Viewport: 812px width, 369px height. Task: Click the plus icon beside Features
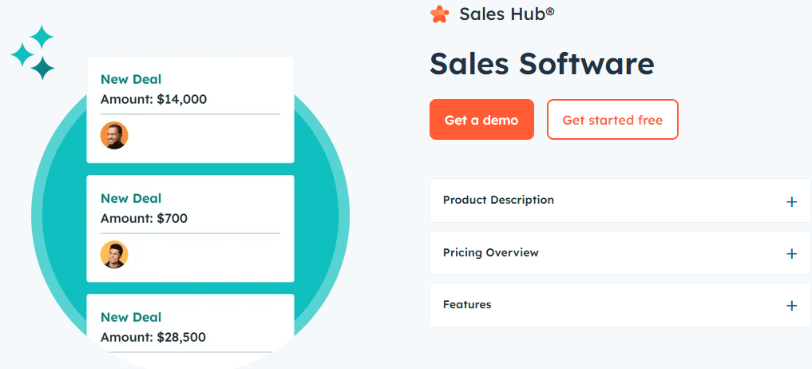pos(791,306)
